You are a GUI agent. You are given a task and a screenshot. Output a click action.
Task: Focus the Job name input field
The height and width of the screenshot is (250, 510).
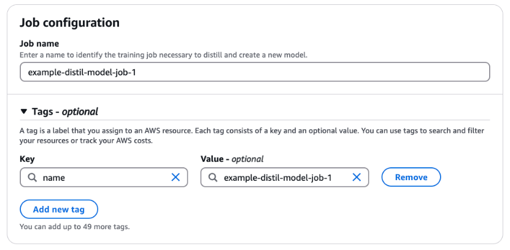[255, 72]
